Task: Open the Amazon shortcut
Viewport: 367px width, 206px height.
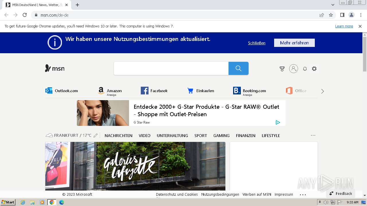Action: 110,91
